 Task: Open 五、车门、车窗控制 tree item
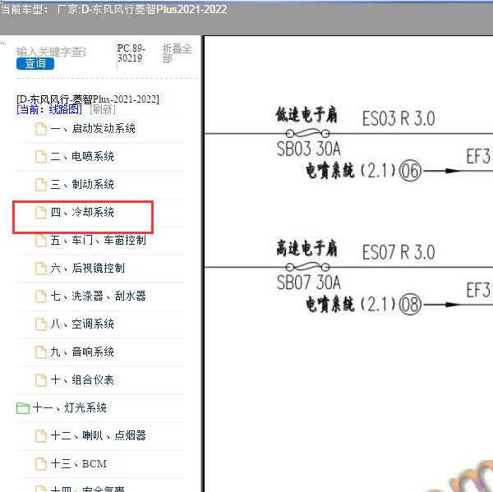click(x=98, y=240)
